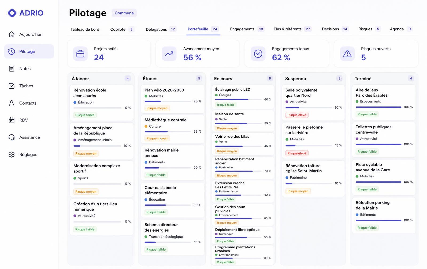This screenshot has height=269, width=427.
Task: Click the En cours column count badge
Action: click(x=270, y=78)
